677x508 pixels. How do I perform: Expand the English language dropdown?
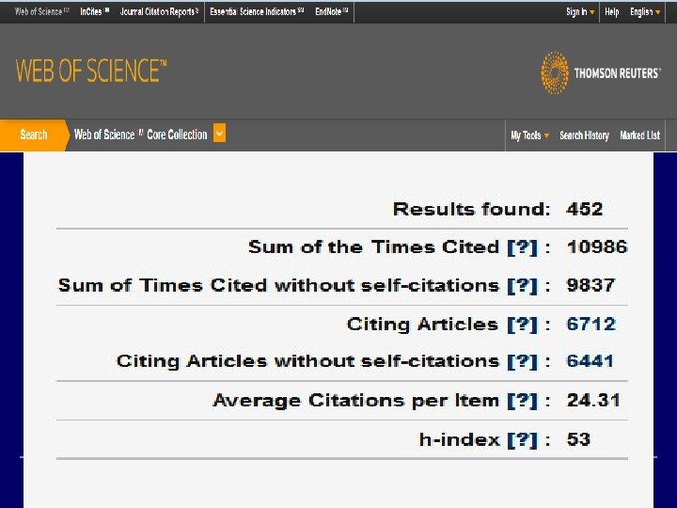[x=645, y=12]
